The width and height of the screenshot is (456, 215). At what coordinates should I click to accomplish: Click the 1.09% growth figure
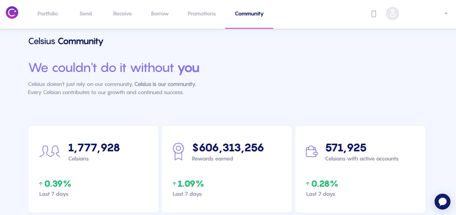191,183
